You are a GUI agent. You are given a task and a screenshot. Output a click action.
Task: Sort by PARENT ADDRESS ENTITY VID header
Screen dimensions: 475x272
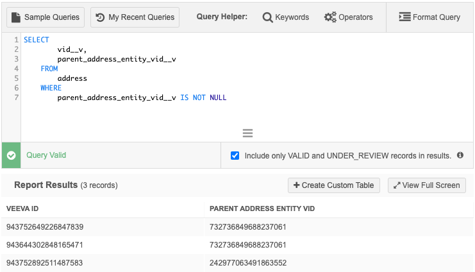(x=262, y=208)
